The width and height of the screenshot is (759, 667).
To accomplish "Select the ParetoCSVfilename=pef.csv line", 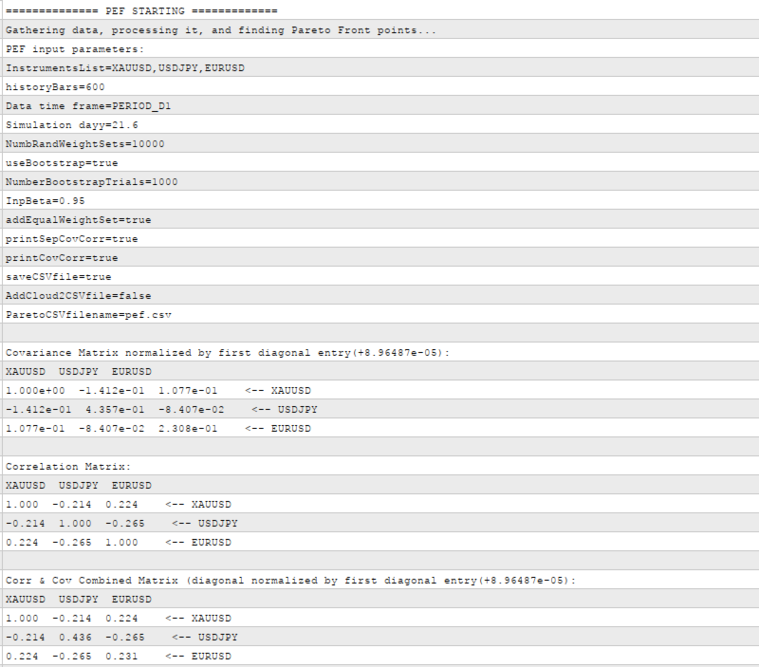I will point(380,314).
